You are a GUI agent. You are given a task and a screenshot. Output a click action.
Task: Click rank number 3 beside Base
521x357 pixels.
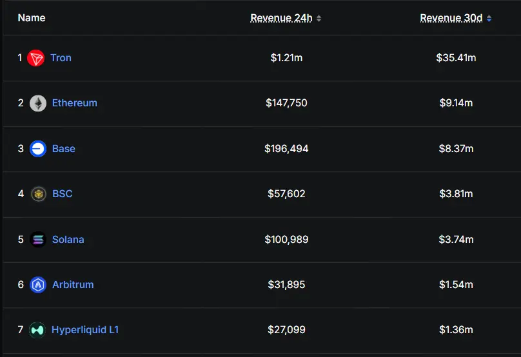pos(21,148)
